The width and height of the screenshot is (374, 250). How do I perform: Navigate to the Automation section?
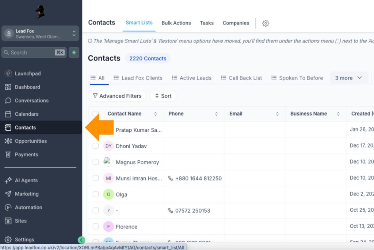coord(29,207)
